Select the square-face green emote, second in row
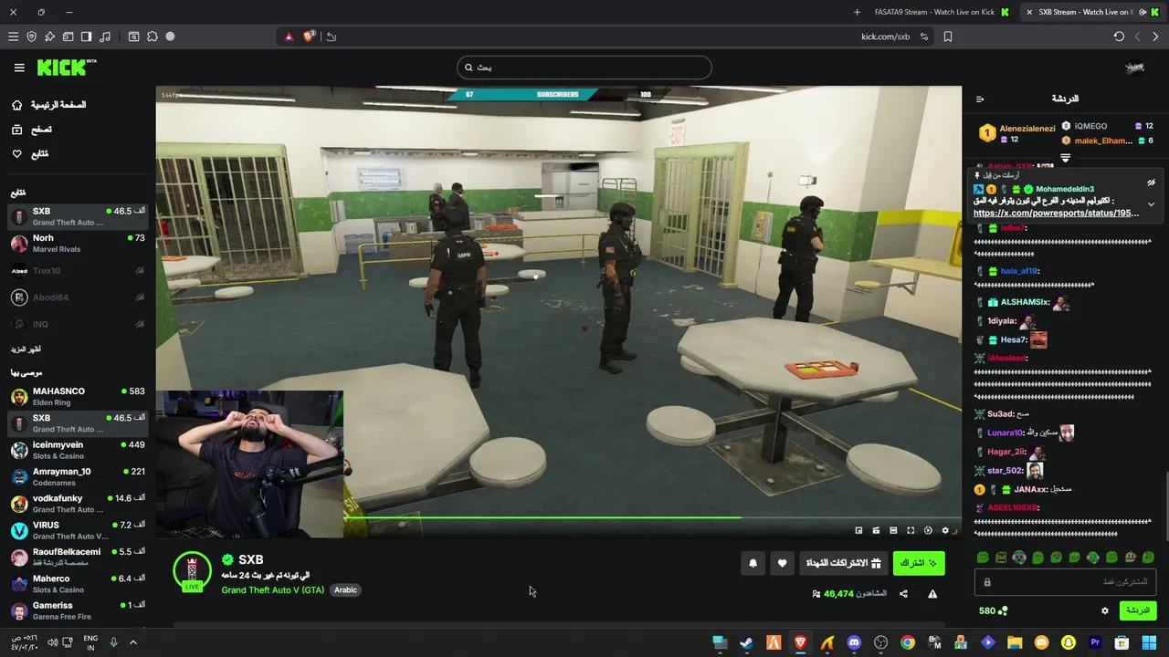Screen dimensions: 1169x657 click(1001, 558)
